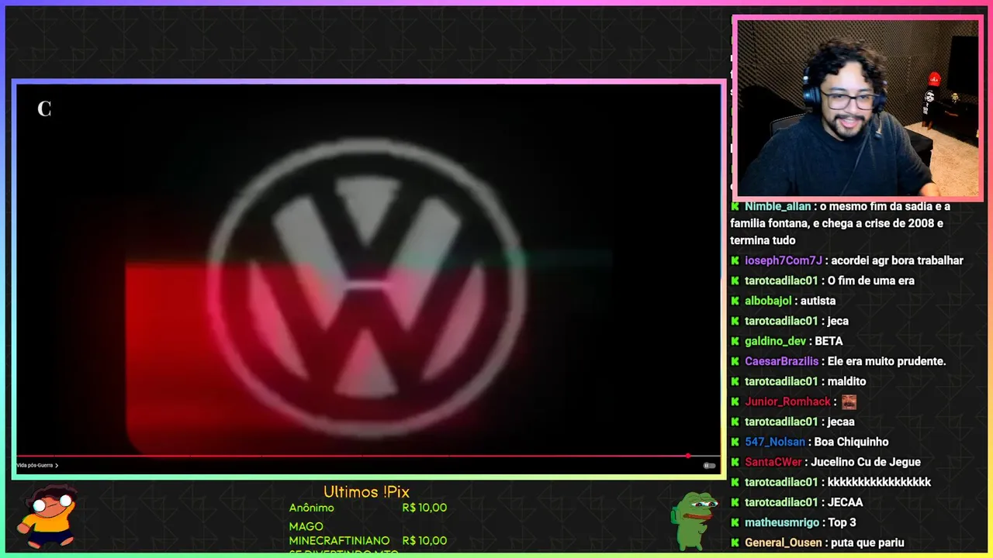Click the R$ 10,00 amount beside Anônimo
The height and width of the screenshot is (558, 993).
pyautogui.click(x=424, y=508)
